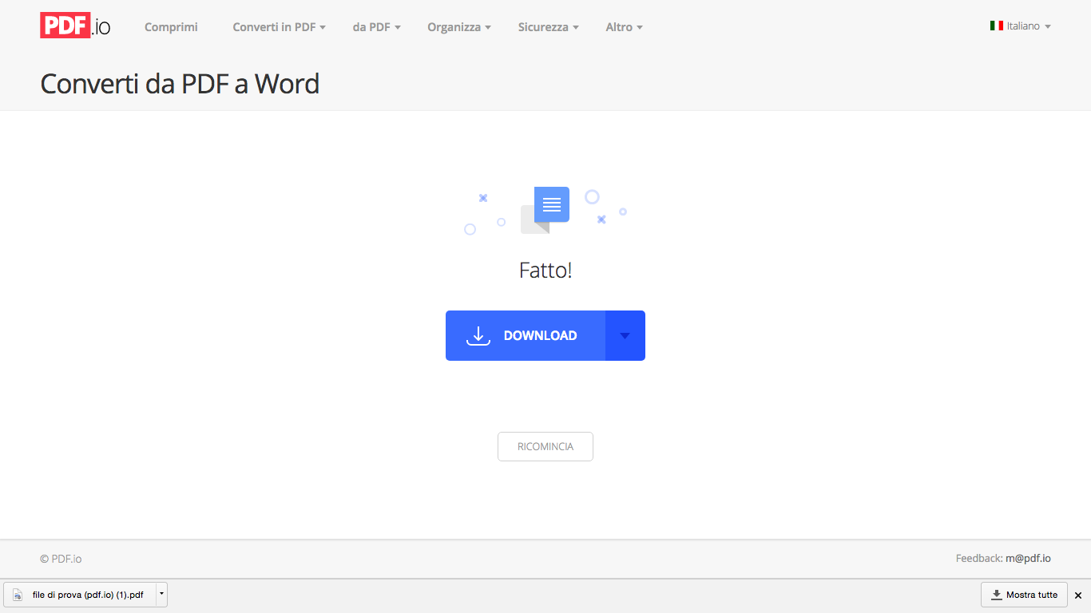Click the Mostra tutte downloads button
This screenshot has height=613, width=1091.
(1024, 595)
